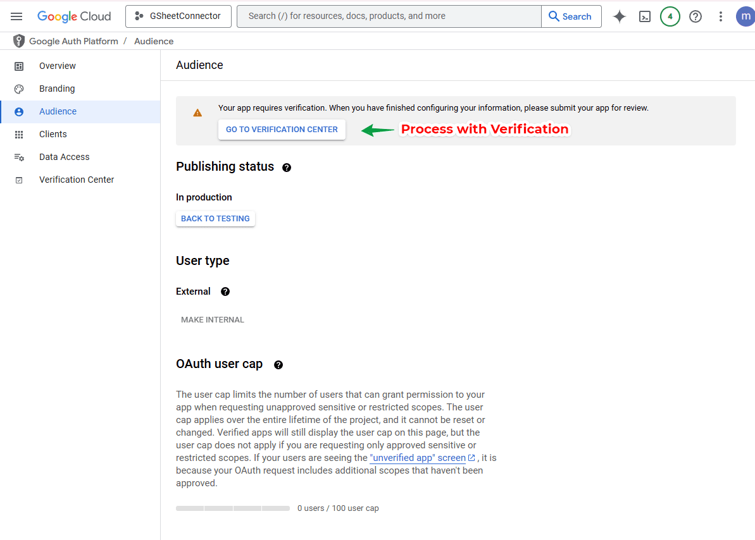Viewport: 755px width, 540px height.
Task: Open Data Access in the sidebar
Action: (x=80, y=157)
